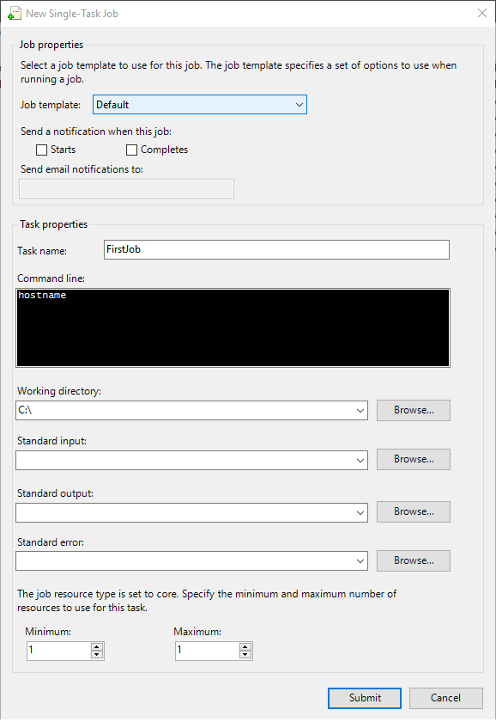Submit the single-task job
496x722 pixels.
(x=364, y=698)
